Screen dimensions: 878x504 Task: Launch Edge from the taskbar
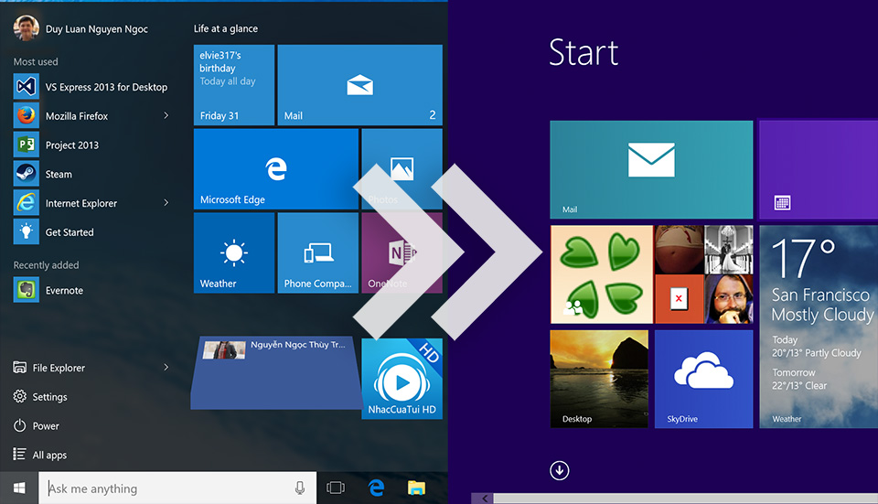[376, 488]
